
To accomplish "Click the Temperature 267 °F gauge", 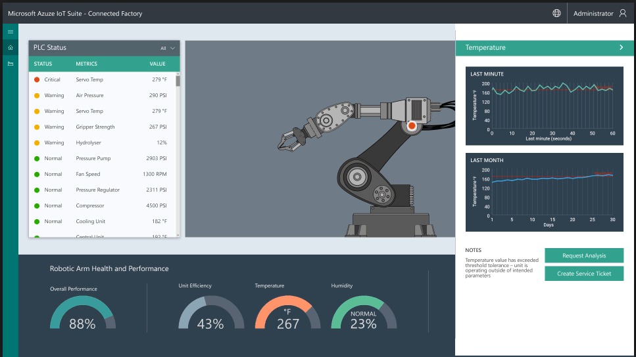I will pos(287,312).
